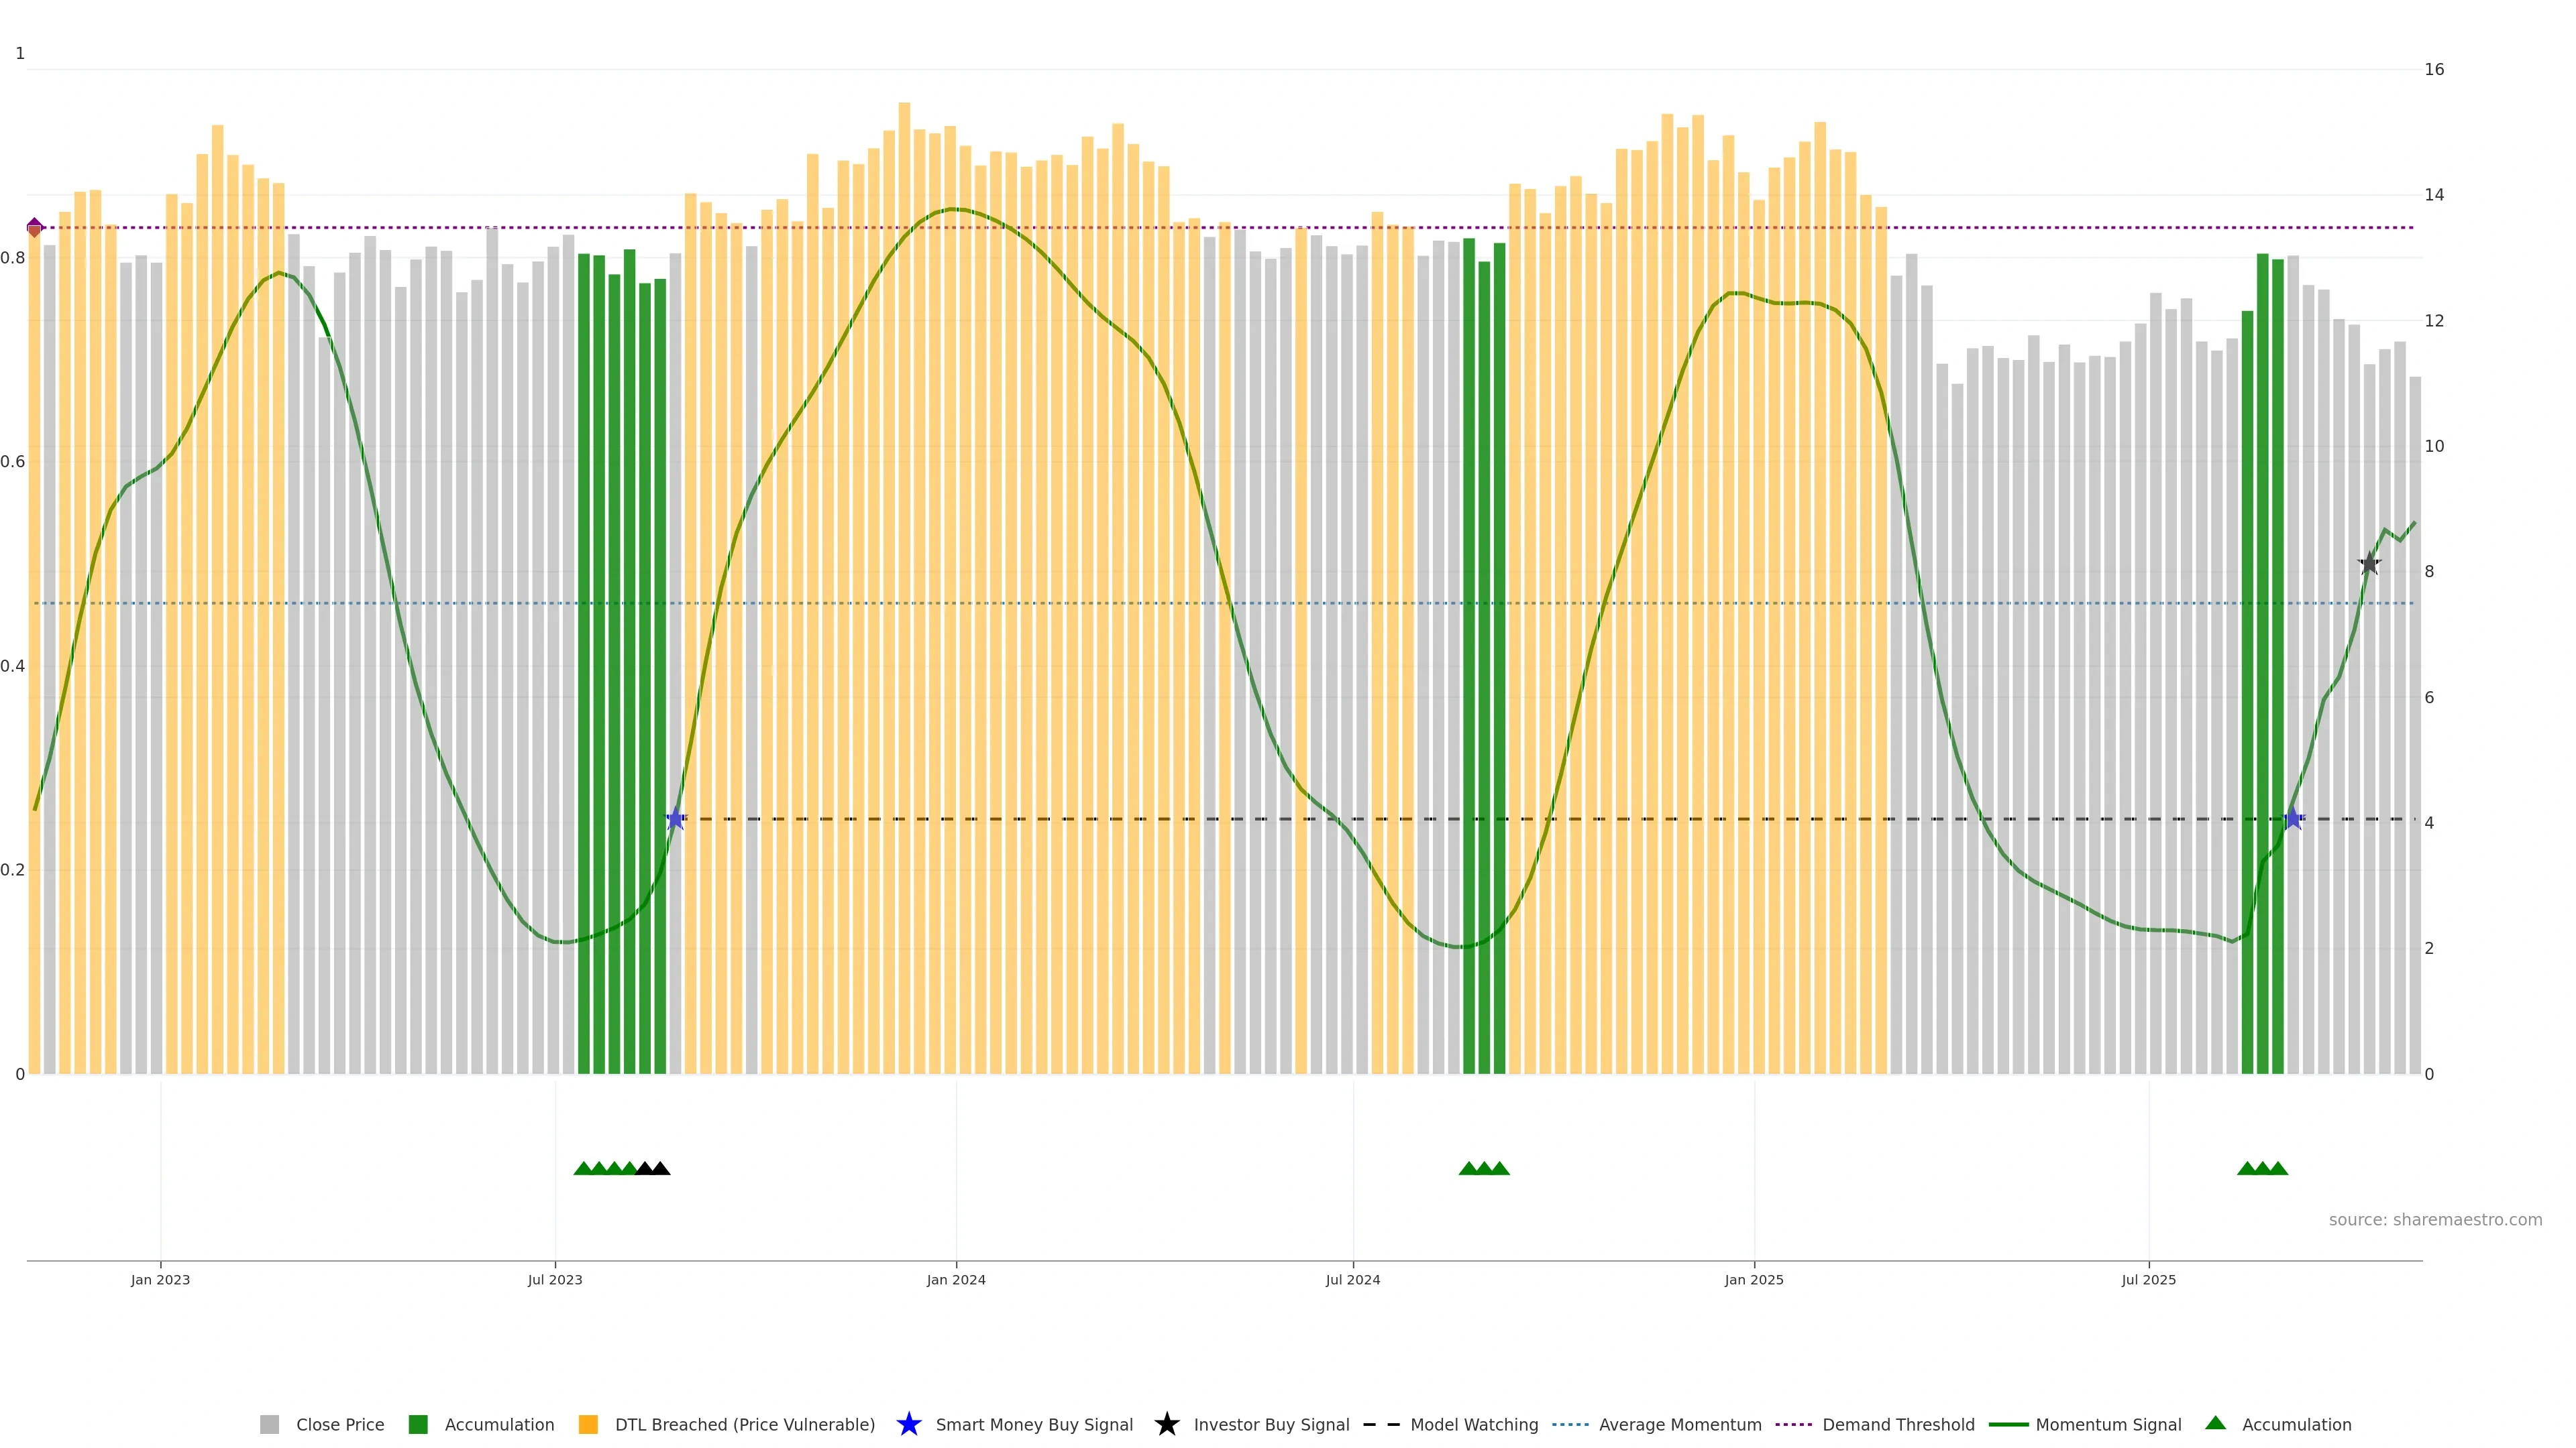The image size is (2576, 1448).
Task: Click the source: sharemaestro.com text
Action: (2435, 1220)
